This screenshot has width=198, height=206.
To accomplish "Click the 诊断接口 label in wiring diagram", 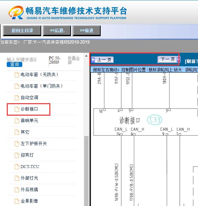I will tap(129, 120).
